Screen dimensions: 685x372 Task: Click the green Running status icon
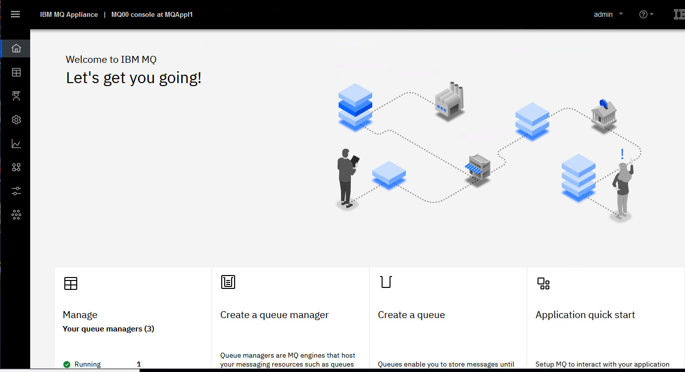67,365
